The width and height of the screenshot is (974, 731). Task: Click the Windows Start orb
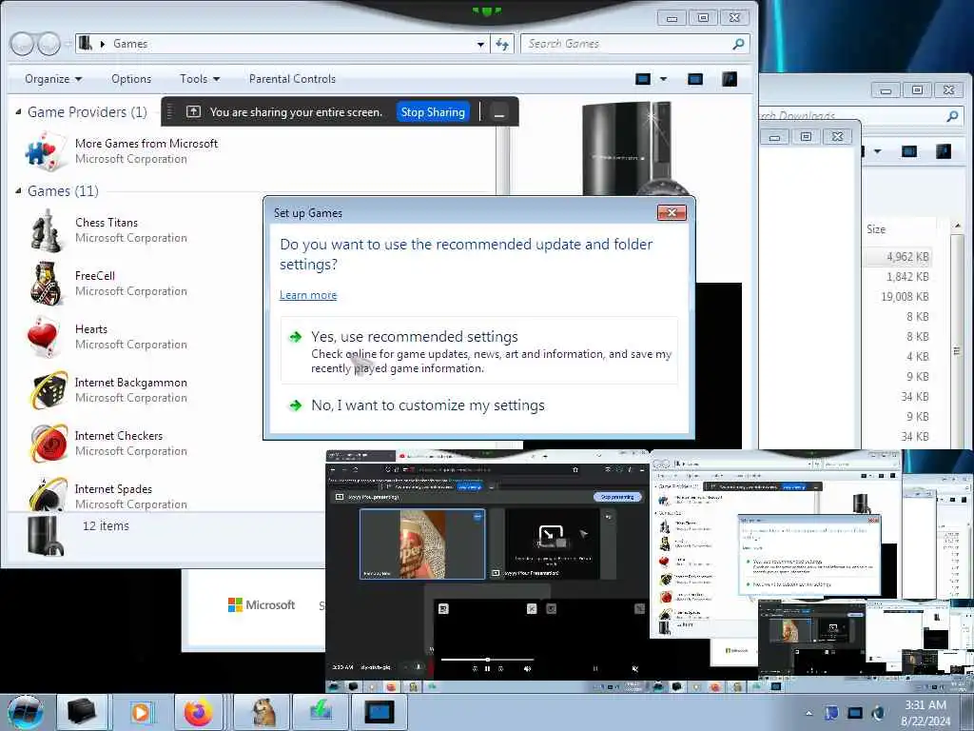click(x=26, y=712)
